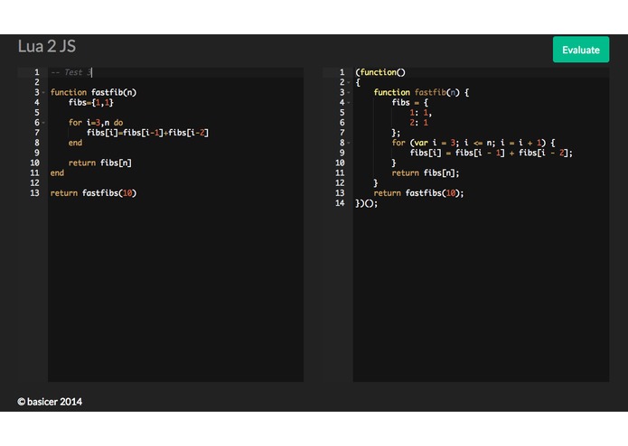This screenshot has height=446, width=628.
Task: Click the green Evaluate button
Action: point(581,50)
